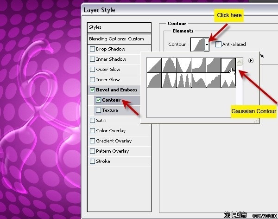Image resolution: width=278 pixels, height=219 pixels.
Task: Open the Bevel and Emboss settings
Action: click(116, 90)
